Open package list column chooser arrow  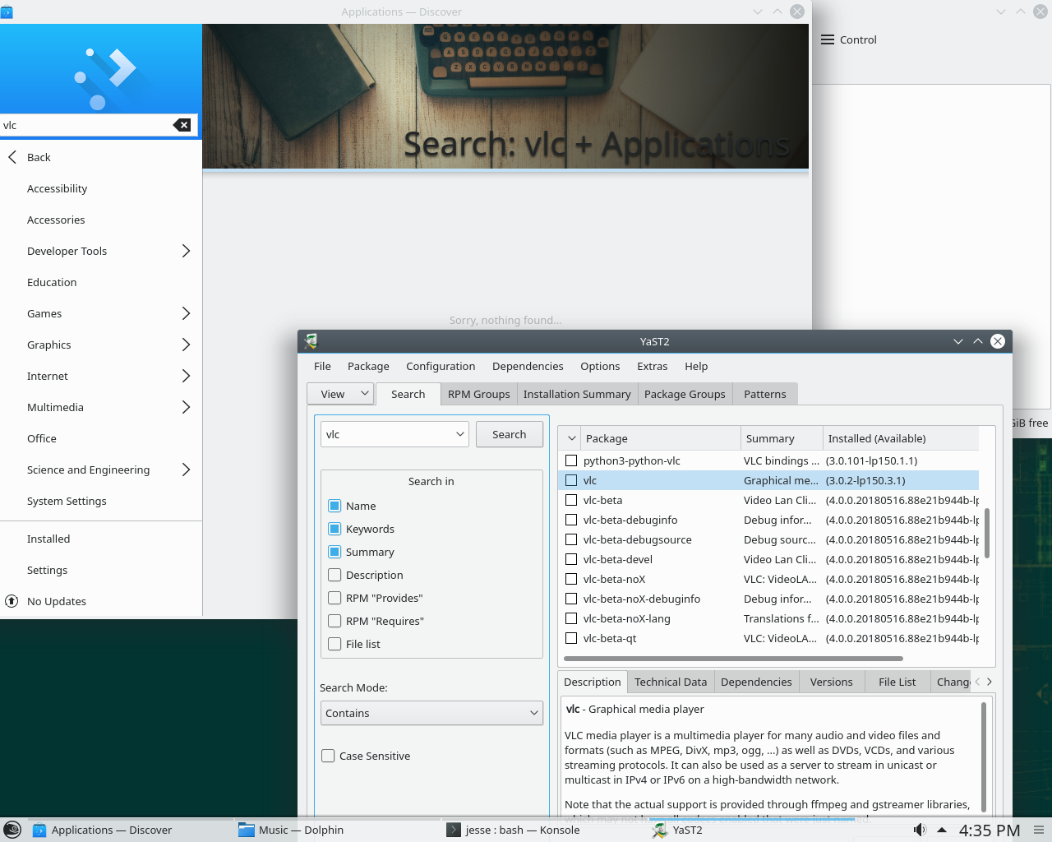[x=571, y=438]
